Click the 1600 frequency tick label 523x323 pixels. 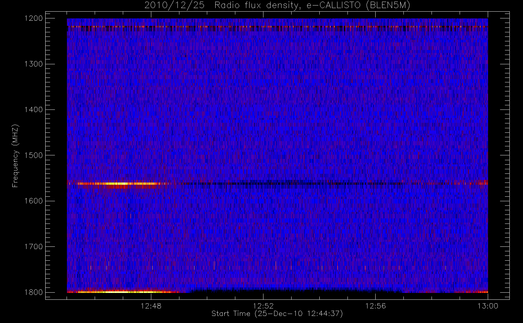pyautogui.click(x=34, y=201)
